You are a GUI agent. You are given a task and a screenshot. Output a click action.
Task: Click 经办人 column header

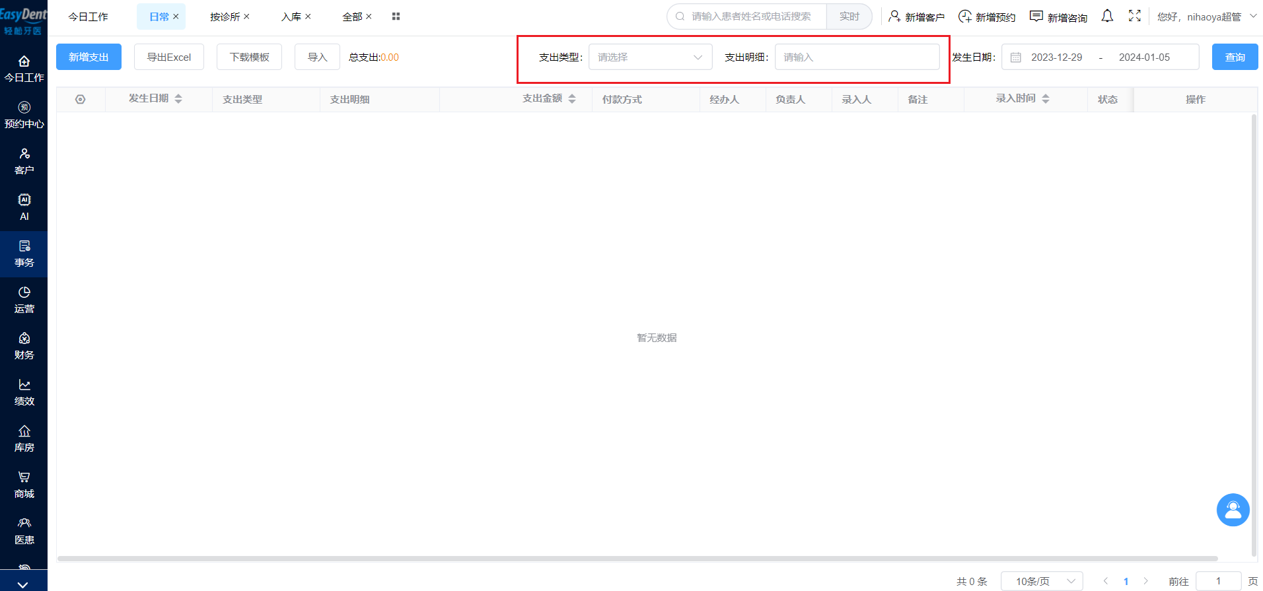click(724, 99)
